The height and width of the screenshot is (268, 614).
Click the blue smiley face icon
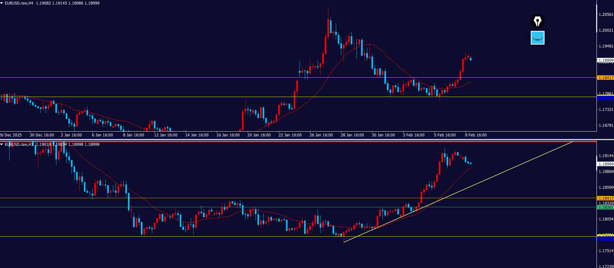click(538, 38)
